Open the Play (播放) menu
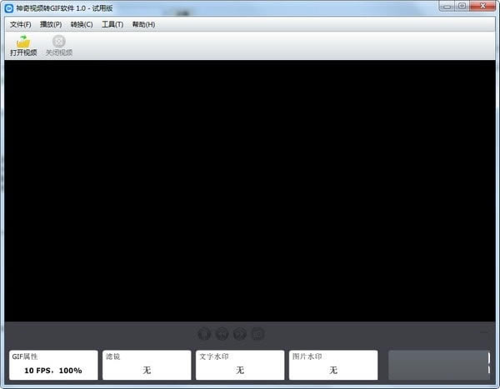 pos(51,24)
